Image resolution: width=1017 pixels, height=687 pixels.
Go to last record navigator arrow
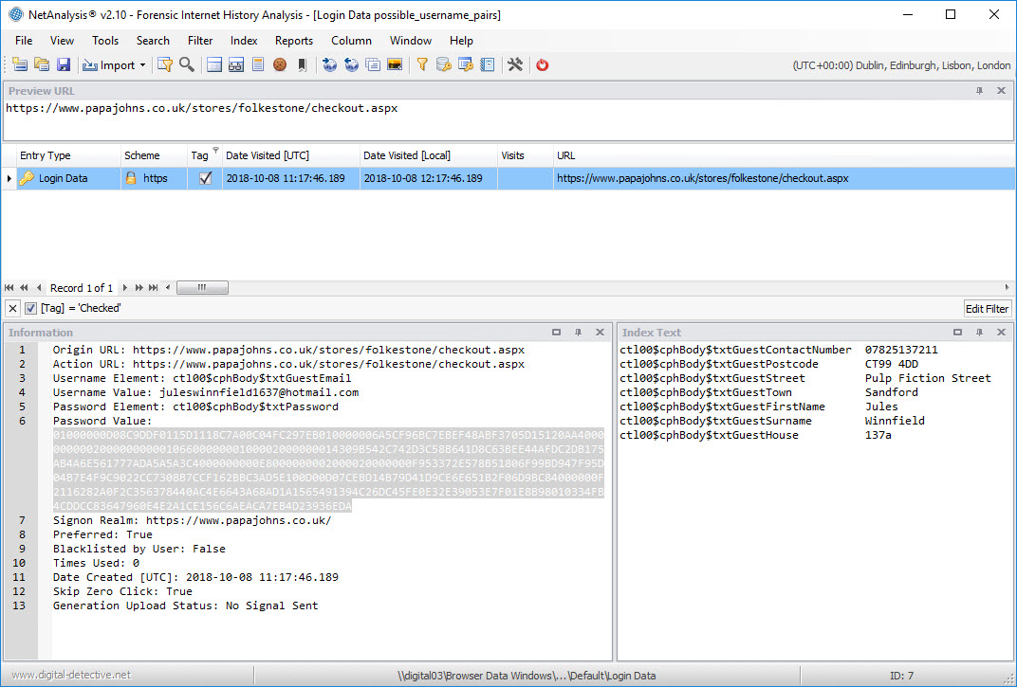pos(154,288)
